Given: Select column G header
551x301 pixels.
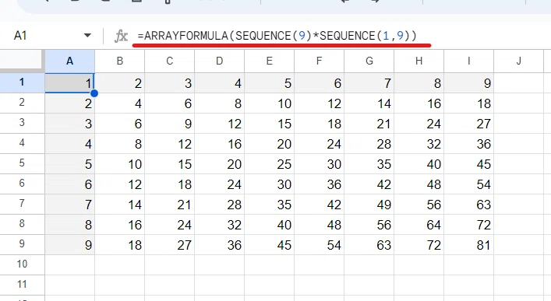Looking at the screenshot, I should coord(369,61).
